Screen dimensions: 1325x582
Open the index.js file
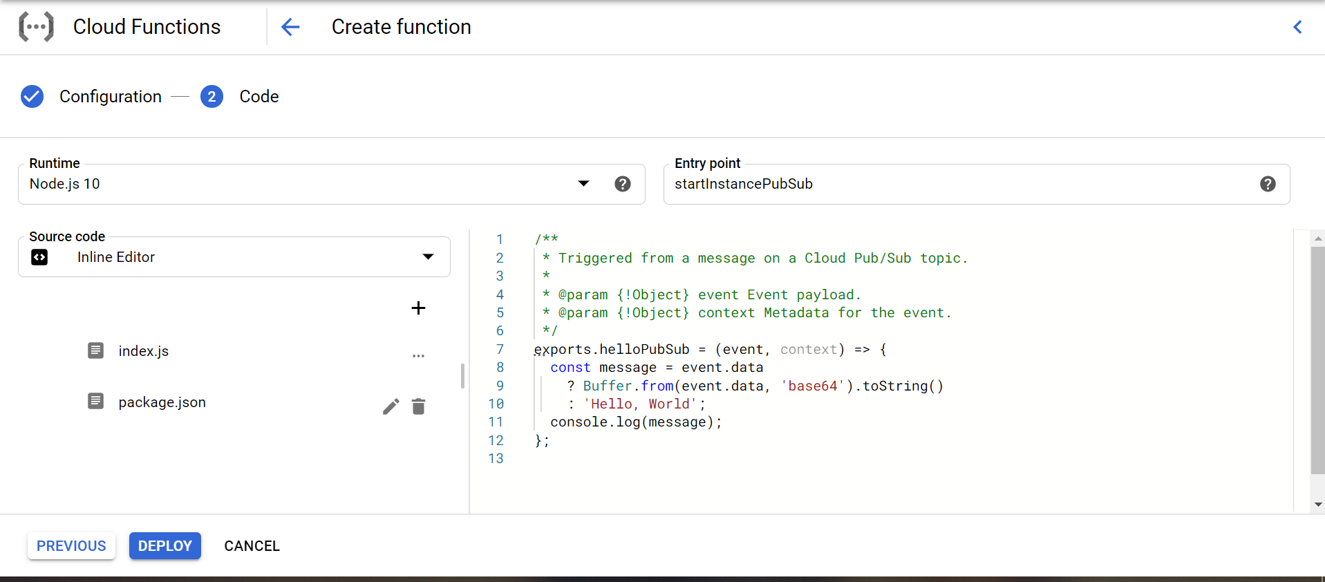tap(143, 351)
